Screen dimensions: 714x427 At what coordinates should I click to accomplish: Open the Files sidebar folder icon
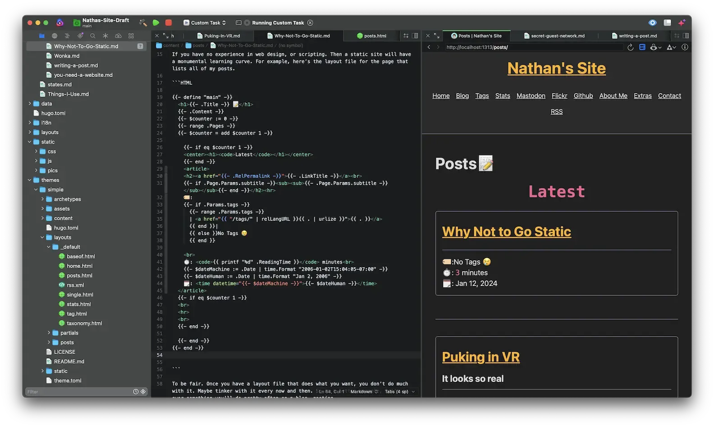click(42, 36)
